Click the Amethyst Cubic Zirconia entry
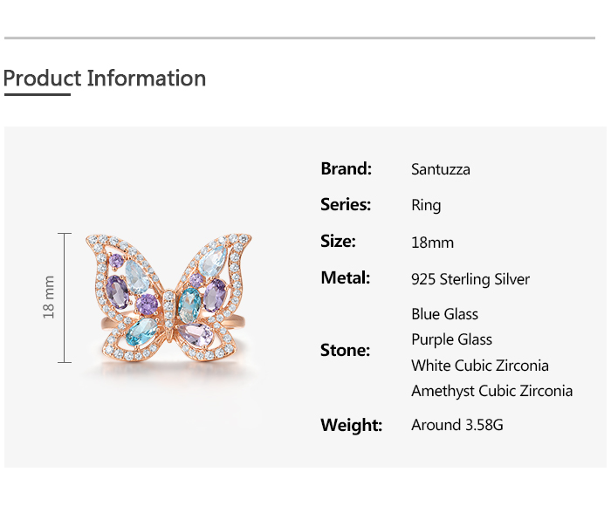The width and height of the screenshot is (611, 513). click(492, 391)
